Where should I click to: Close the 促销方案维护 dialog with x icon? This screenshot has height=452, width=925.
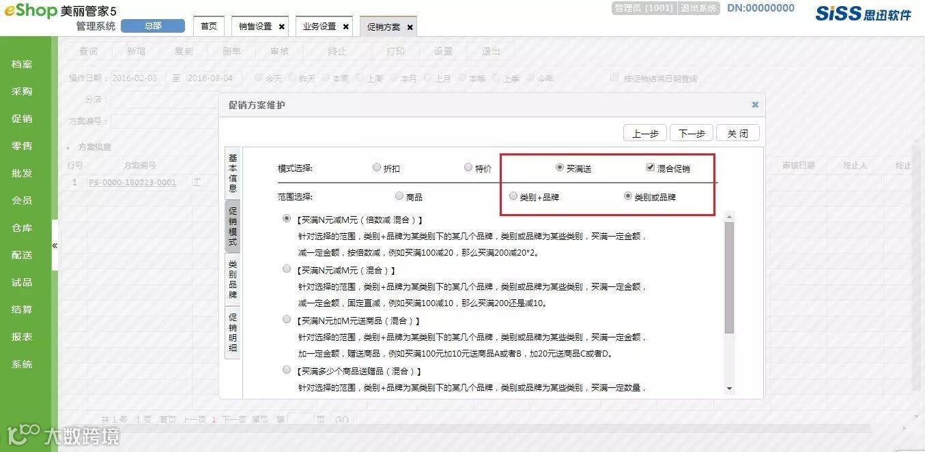coord(755,105)
